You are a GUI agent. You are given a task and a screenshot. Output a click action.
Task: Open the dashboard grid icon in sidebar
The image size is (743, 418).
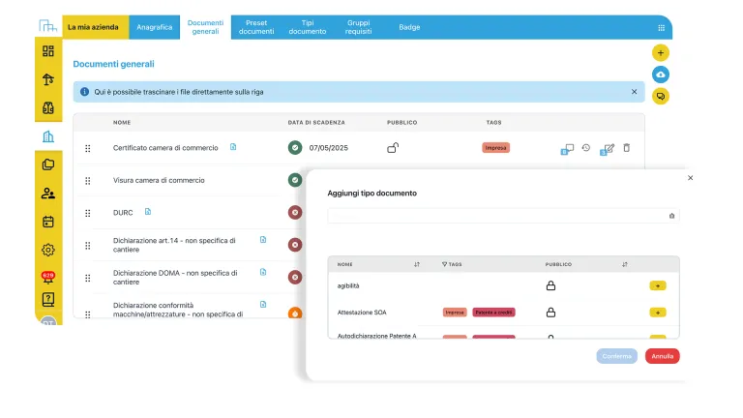click(47, 50)
